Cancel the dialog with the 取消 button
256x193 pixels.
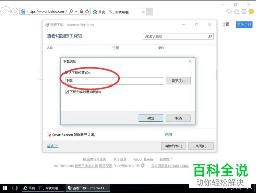[178, 118]
